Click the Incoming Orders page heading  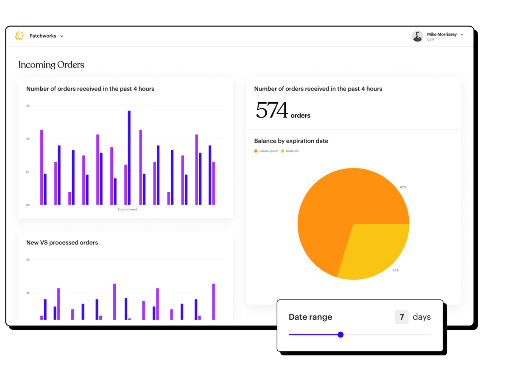(51, 65)
